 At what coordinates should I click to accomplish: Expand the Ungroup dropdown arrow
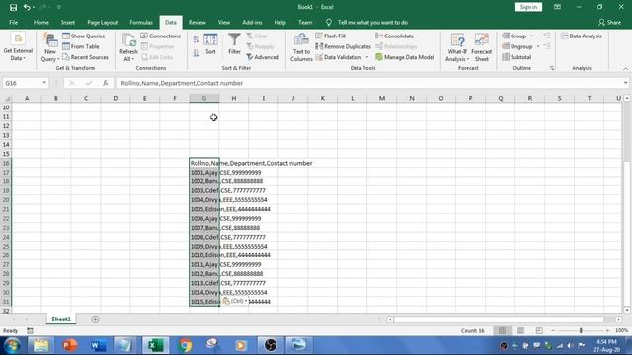pos(538,46)
